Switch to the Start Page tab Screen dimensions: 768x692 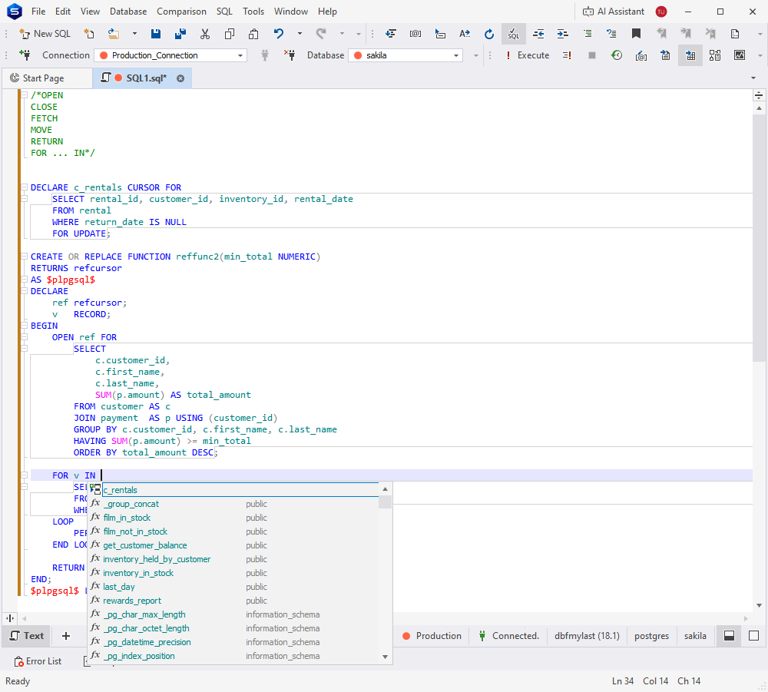pyautogui.click(x=44, y=78)
